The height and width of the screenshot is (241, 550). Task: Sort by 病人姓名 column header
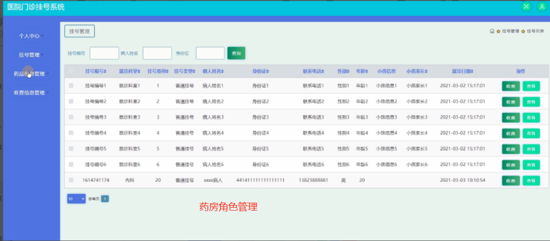(x=213, y=71)
